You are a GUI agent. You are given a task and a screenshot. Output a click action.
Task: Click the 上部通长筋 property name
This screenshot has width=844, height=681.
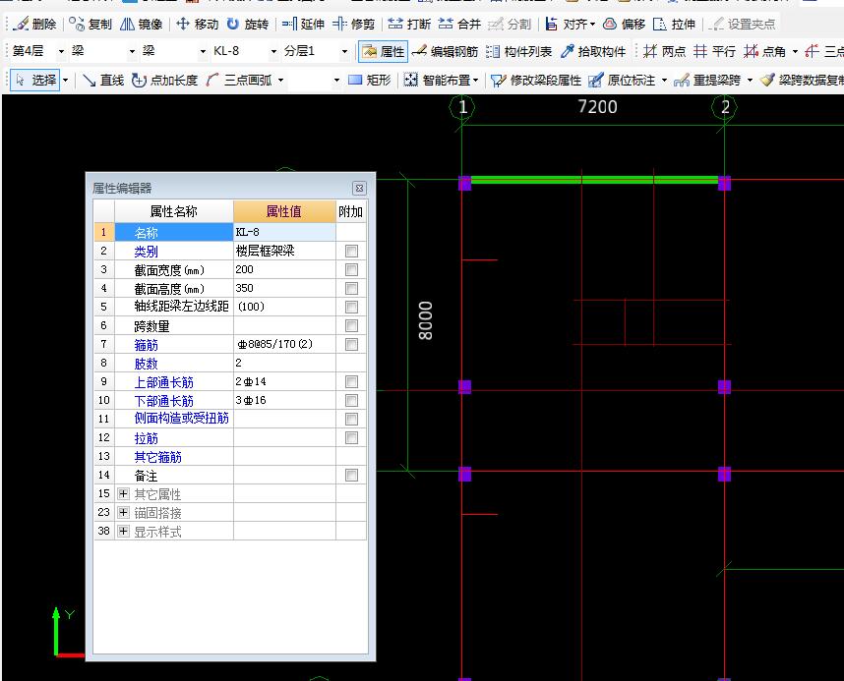pyautogui.click(x=163, y=382)
